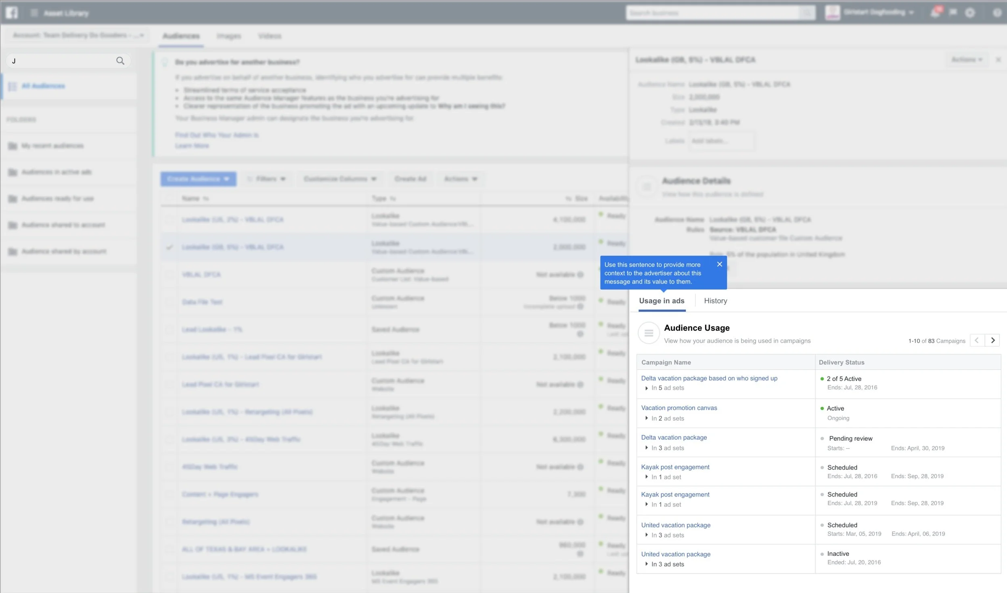Close the blue tooltip popup
The image size is (1007, 593).
point(719,264)
